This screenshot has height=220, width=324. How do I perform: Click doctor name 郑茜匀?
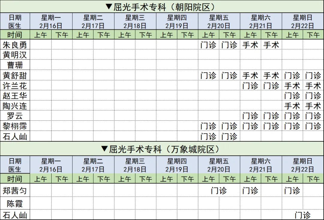15,191
